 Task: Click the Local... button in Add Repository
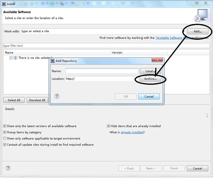(150, 71)
